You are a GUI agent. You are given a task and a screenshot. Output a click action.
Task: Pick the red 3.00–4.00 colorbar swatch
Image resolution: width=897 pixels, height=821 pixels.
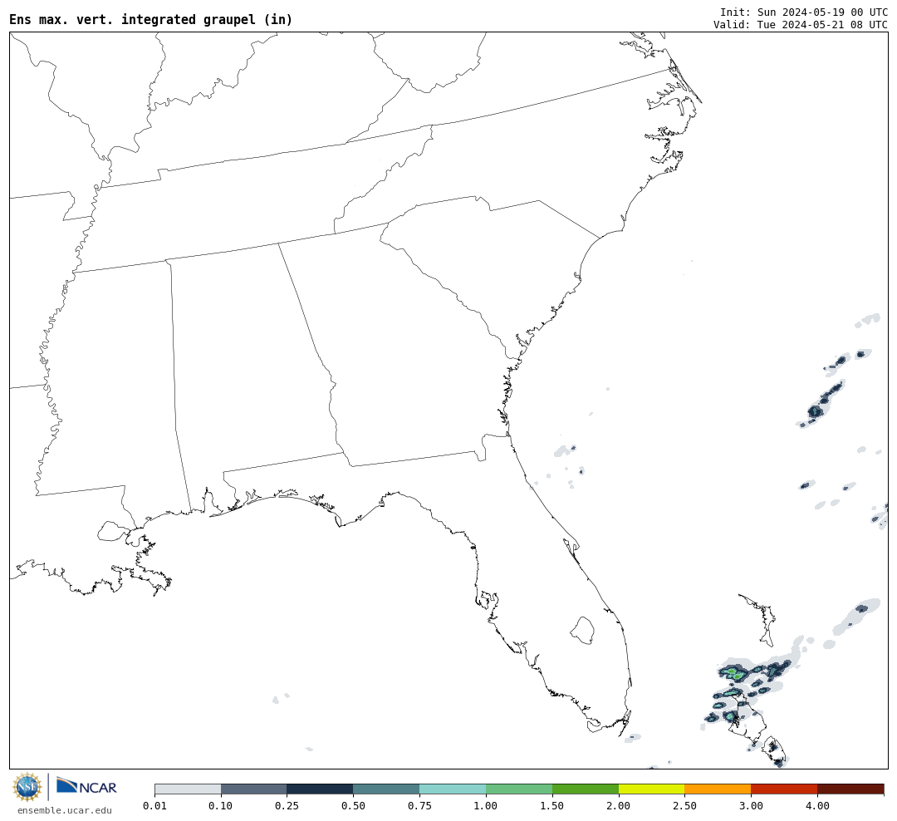pyautogui.click(x=784, y=789)
